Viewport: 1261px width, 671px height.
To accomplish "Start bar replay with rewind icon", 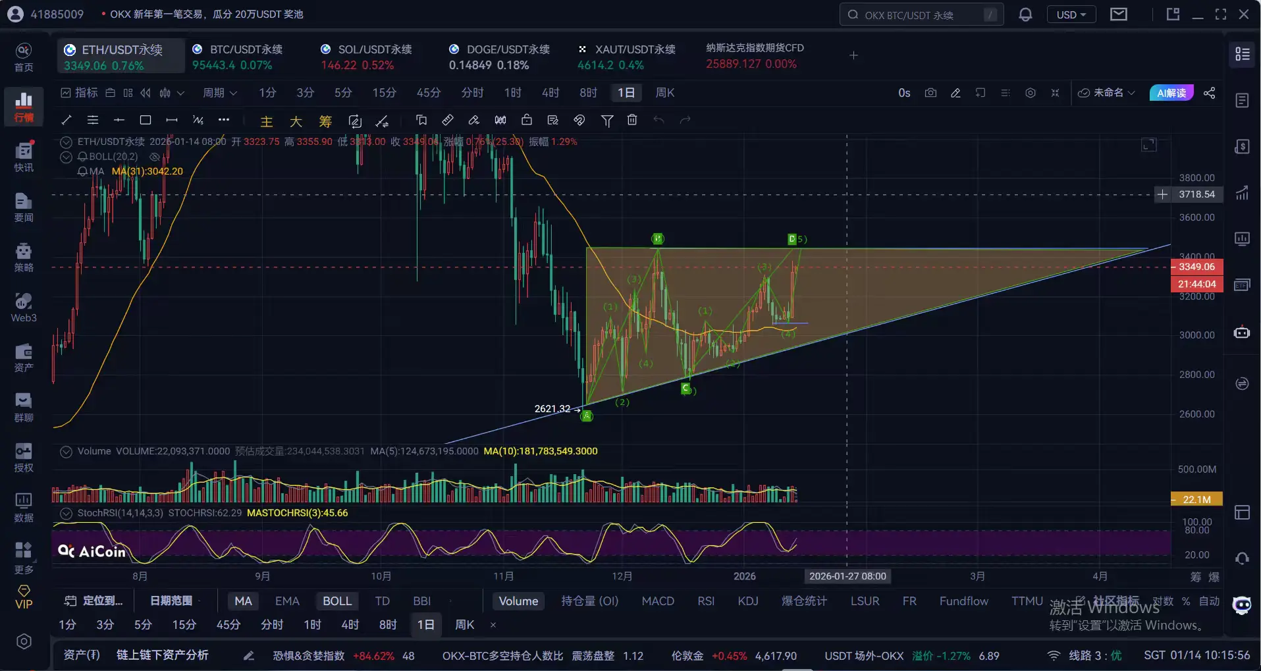I will pos(146,93).
